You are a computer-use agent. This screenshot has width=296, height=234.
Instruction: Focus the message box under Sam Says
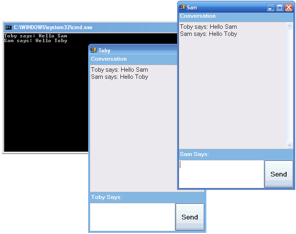[221, 174]
